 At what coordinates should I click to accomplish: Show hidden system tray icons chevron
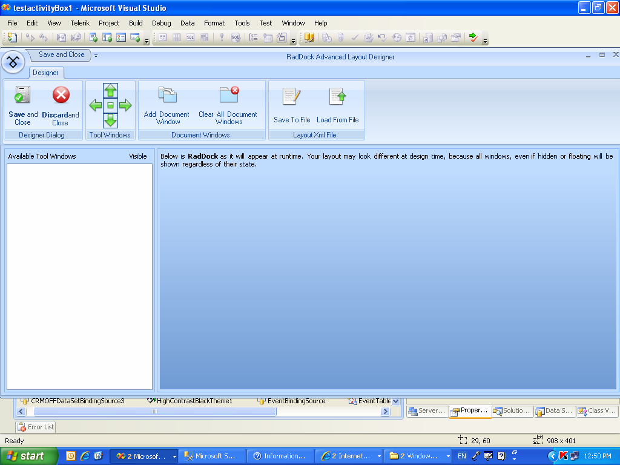coord(552,457)
